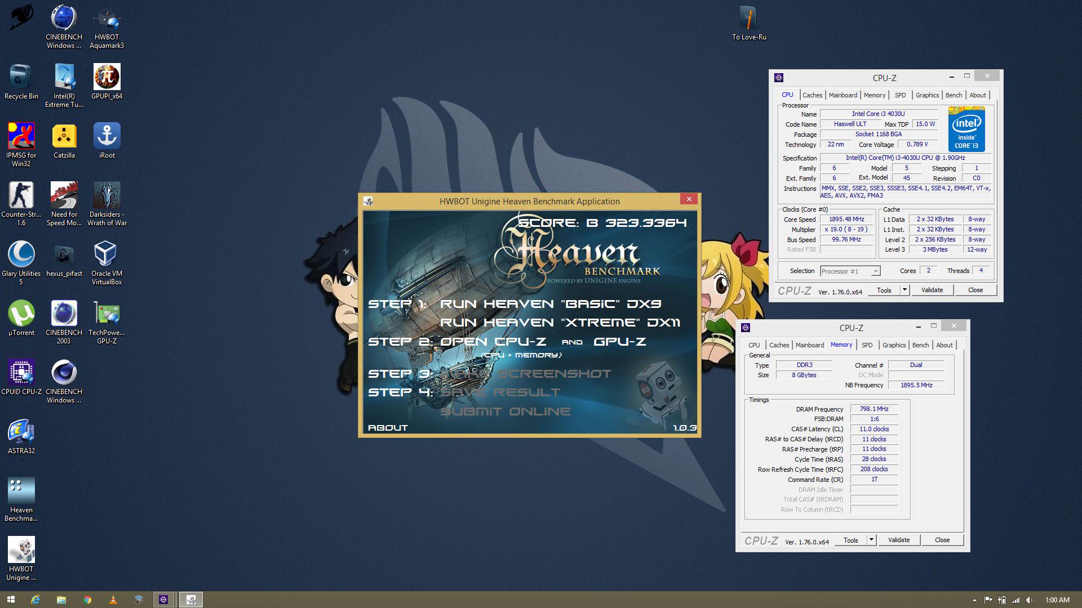The image size is (1082, 608).
Task: Open Heaven Benchmark desktop icon
Action: pos(21,500)
